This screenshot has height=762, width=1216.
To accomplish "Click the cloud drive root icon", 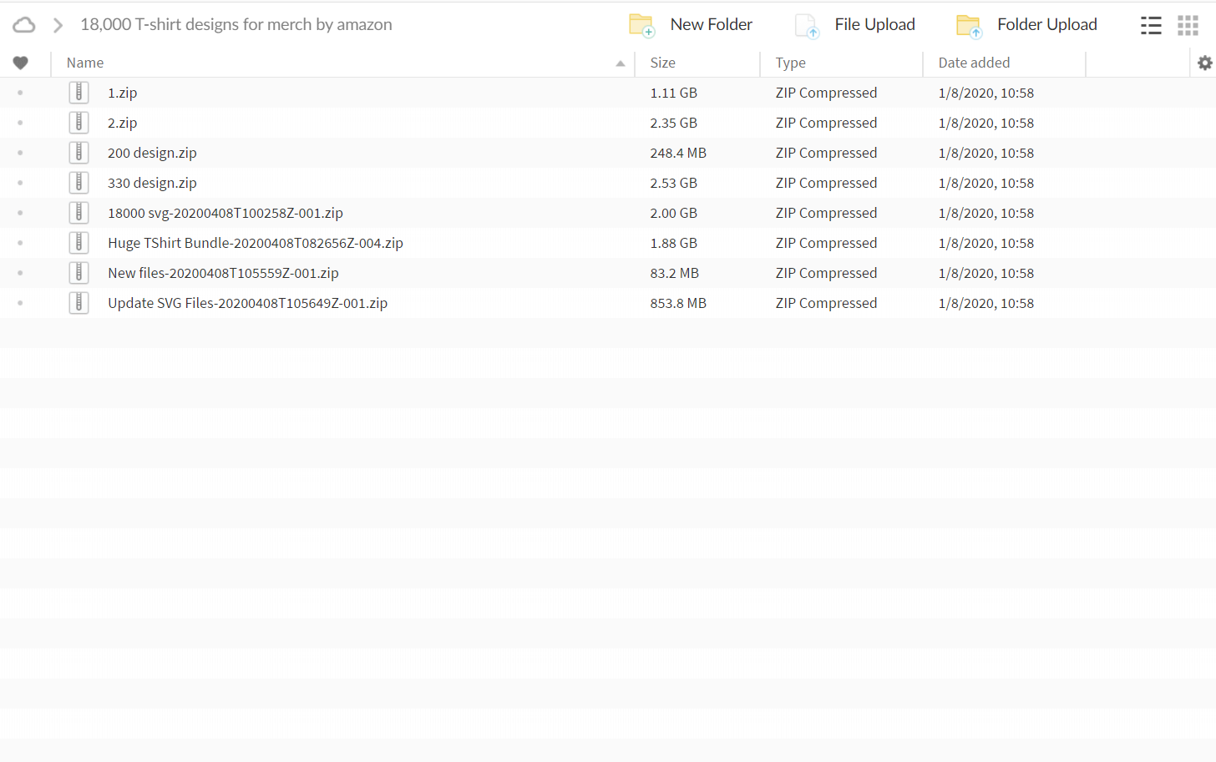I will pos(24,25).
